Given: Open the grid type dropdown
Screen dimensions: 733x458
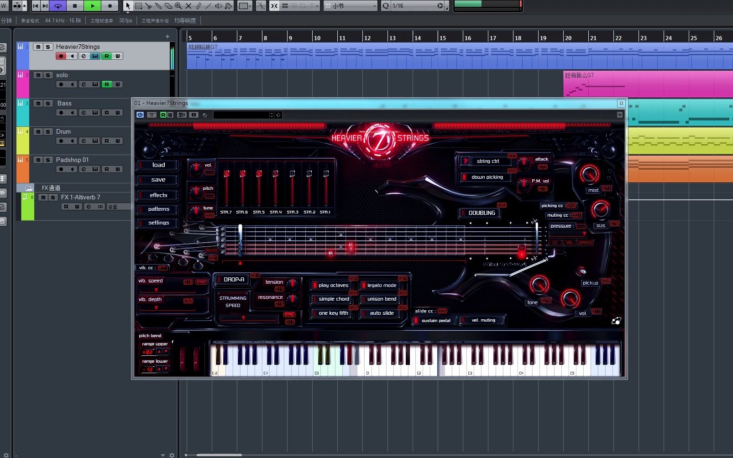Looking at the screenshot, I should pyautogui.click(x=351, y=5).
